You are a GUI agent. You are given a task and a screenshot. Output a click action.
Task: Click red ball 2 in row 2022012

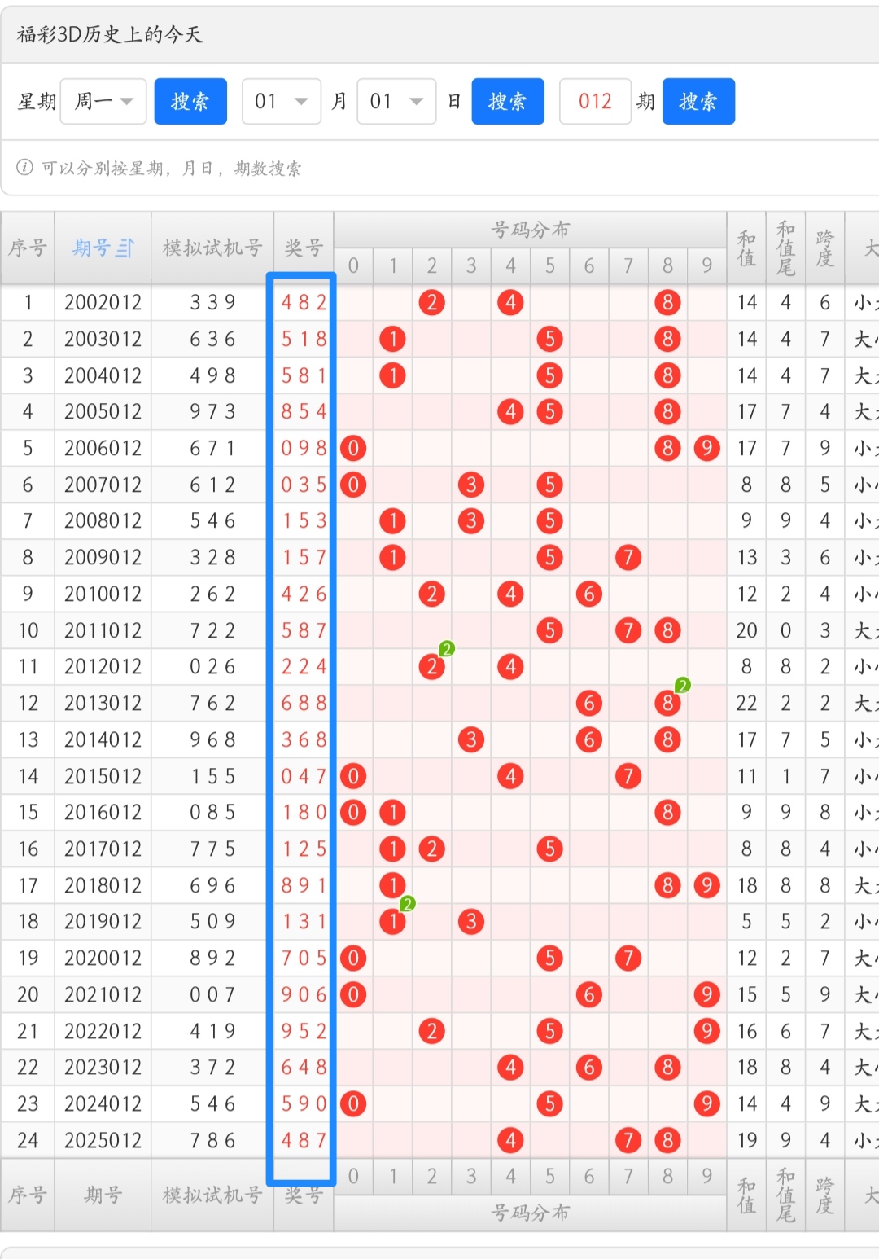[x=432, y=1031]
